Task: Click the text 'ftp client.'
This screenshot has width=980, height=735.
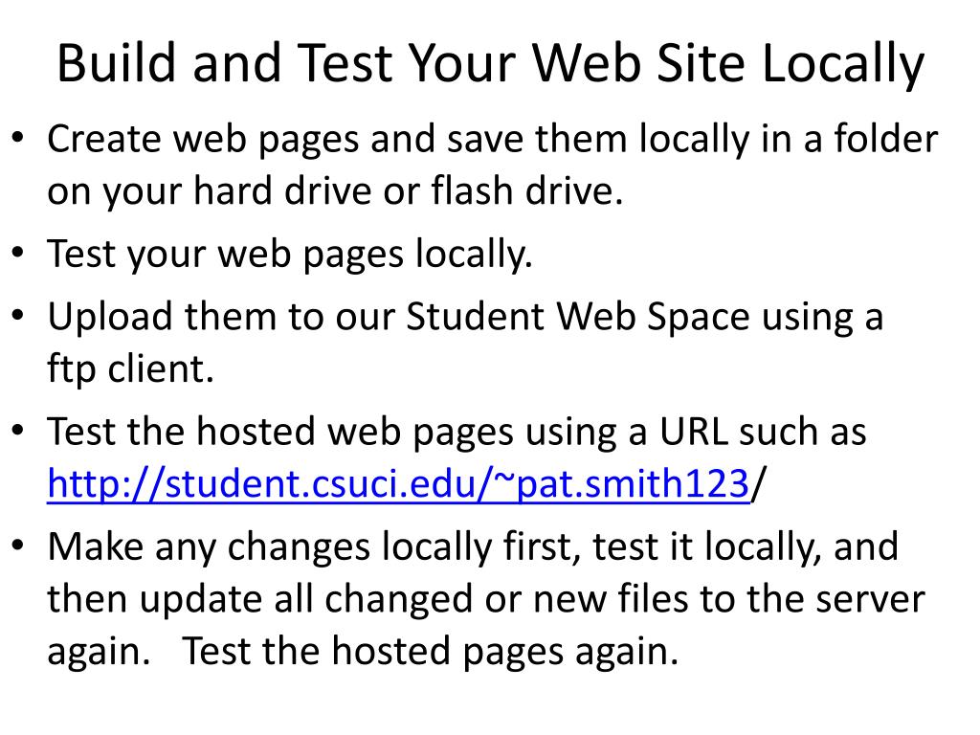Action: pos(130,369)
